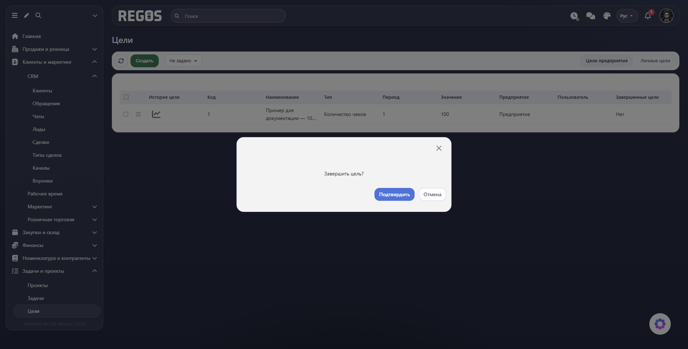Open the row menu hamburger icon
This screenshot has width=688, height=349.
pyautogui.click(x=138, y=114)
